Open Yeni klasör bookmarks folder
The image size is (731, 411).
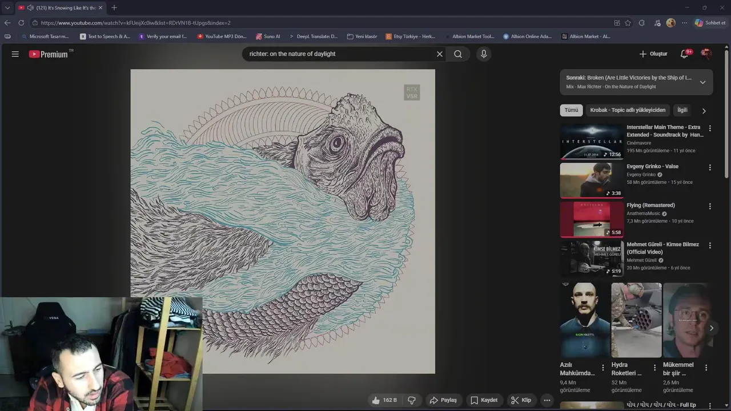click(362, 36)
